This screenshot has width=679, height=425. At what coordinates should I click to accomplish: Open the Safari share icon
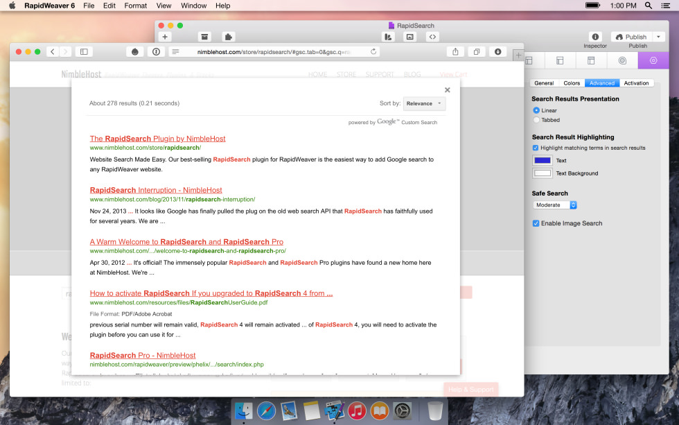tap(456, 51)
